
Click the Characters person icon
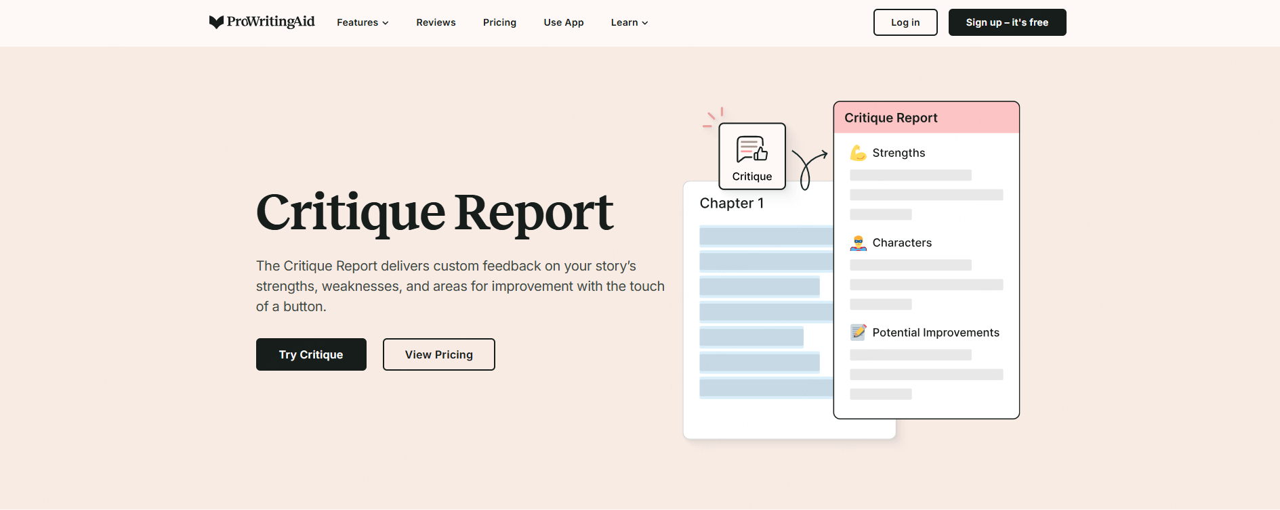coord(859,243)
